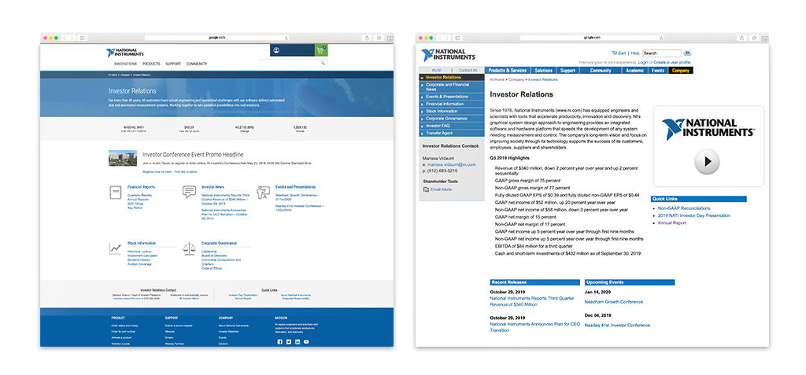Click Register now to listen link

[x=157, y=171]
